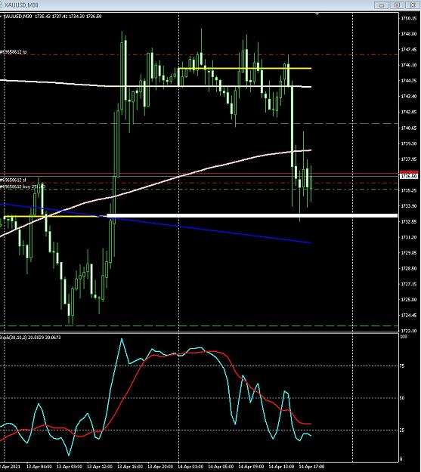The image size is (421, 472).
Task: Select the buy order entry label
Action: (x=23, y=187)
